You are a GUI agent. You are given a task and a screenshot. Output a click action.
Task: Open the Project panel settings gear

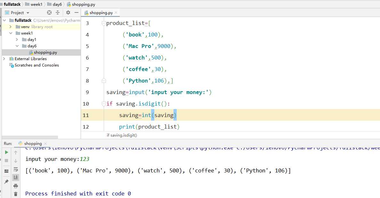(68, 12)
